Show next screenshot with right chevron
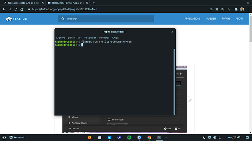 [x=190, y=99]
